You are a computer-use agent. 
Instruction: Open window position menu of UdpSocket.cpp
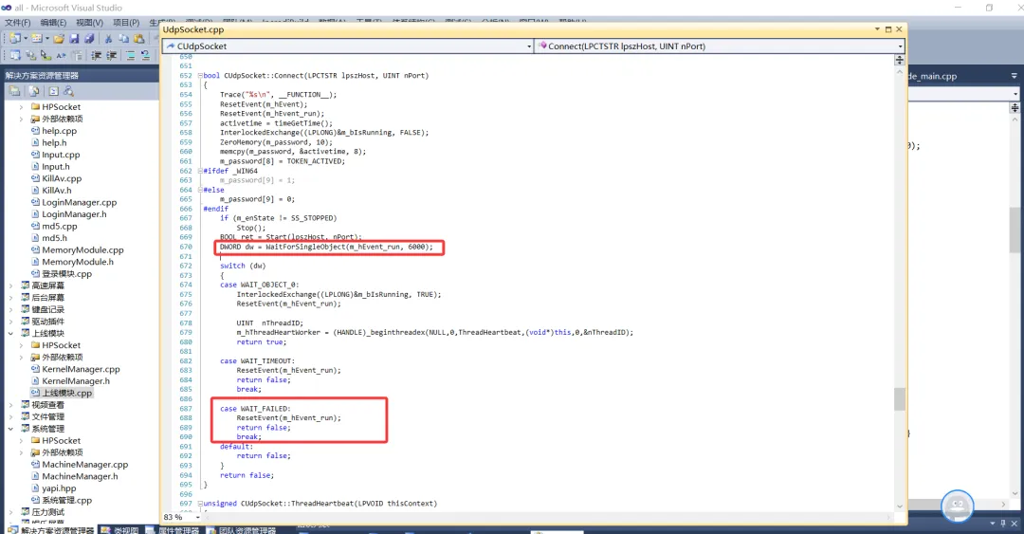point(877,29)
